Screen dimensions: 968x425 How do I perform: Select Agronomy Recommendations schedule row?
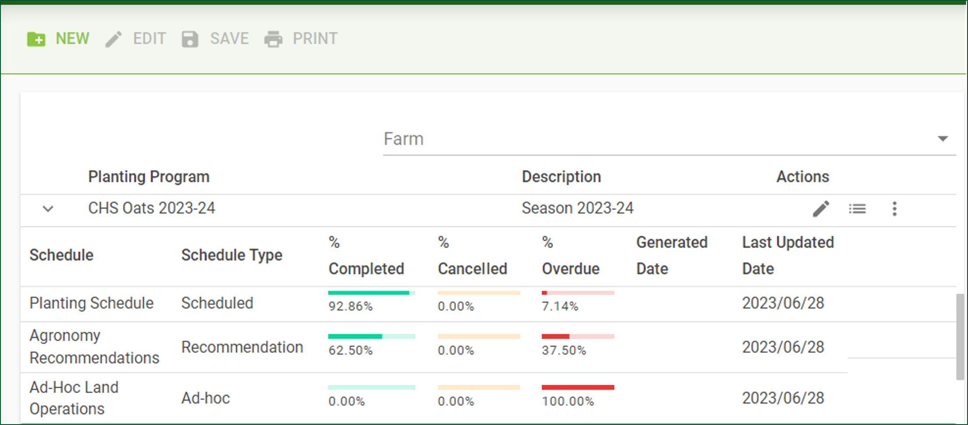[x=94, y=347]
